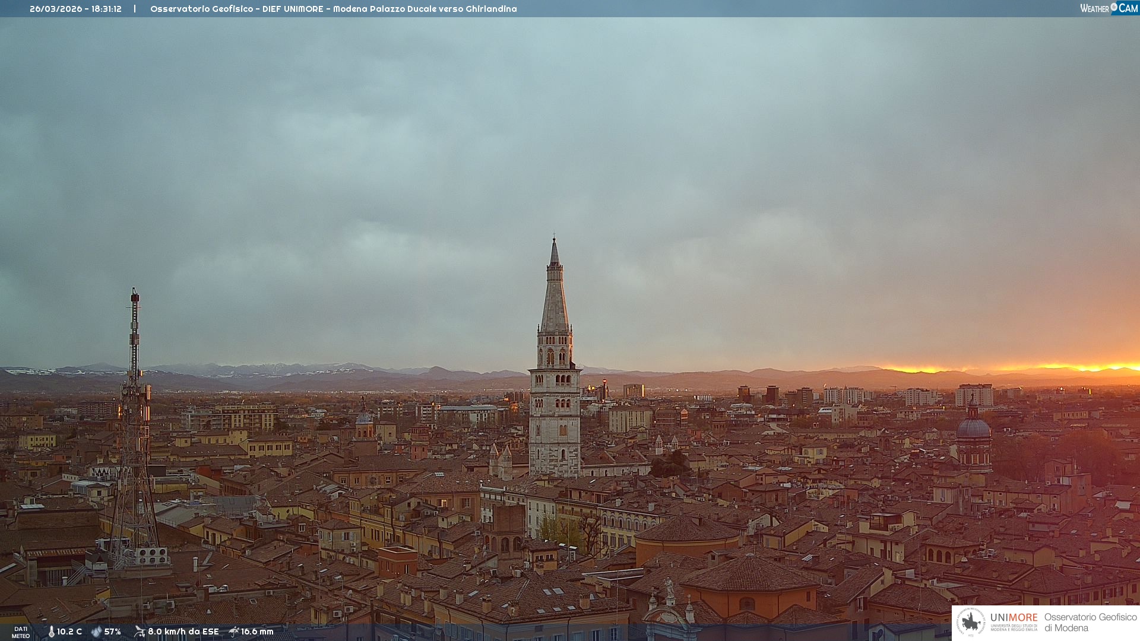Screen dimensions: 1140x641
Task: Click the 16.6 mm rainfall value
Action: pos(257,632)
